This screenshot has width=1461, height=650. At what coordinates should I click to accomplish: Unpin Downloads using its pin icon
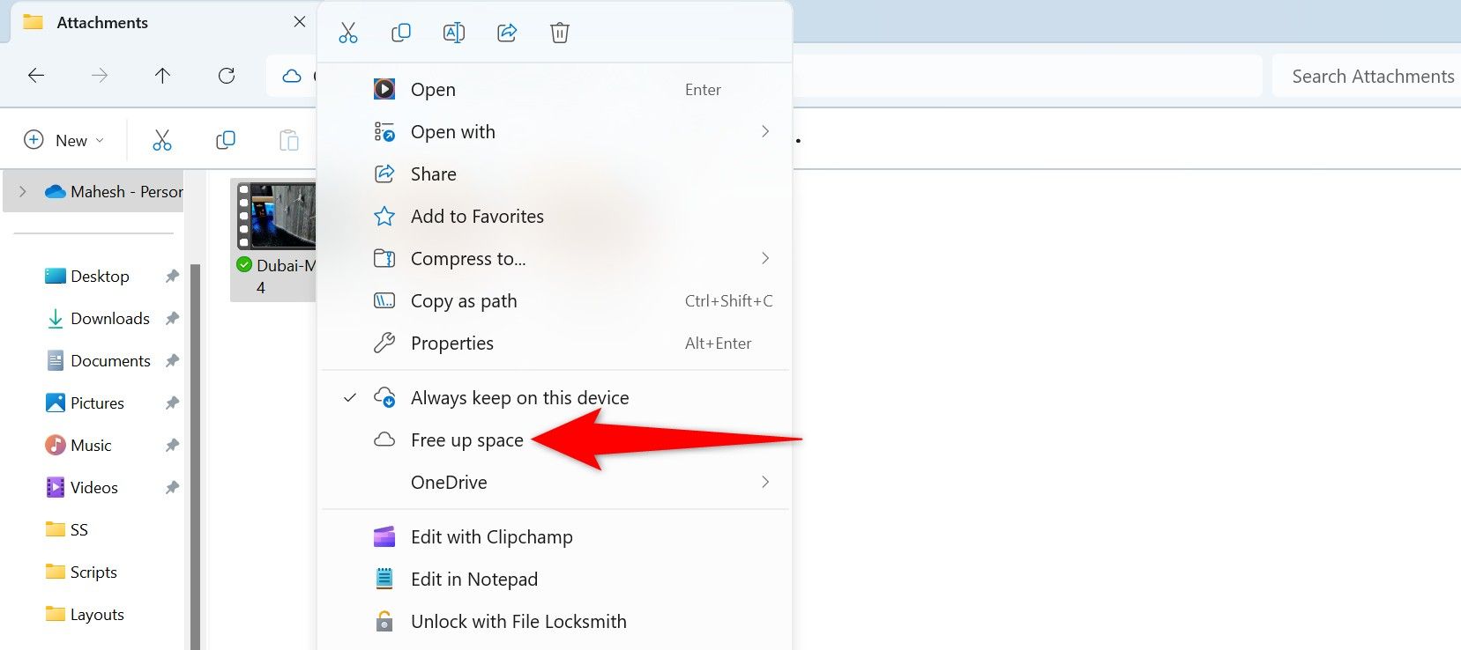tap(172, 319)
